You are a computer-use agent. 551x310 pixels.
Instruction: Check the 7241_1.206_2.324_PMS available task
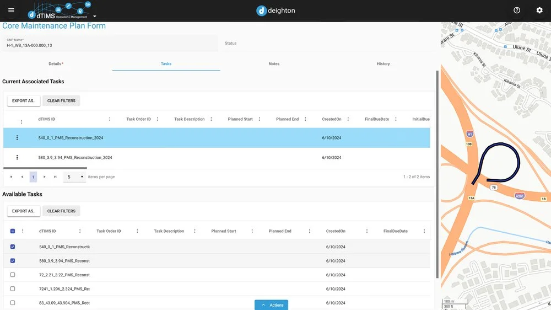coord(13,288)
